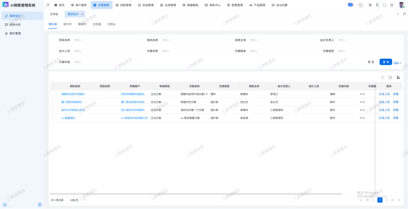Open notifications bell icon

click(391, 5)
